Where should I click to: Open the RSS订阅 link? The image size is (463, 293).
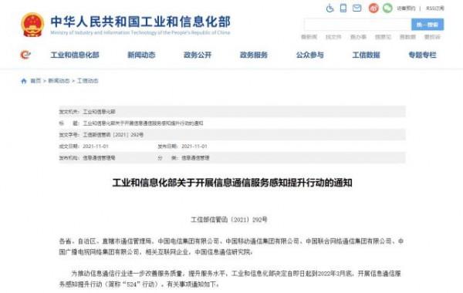tap(435, 8)
